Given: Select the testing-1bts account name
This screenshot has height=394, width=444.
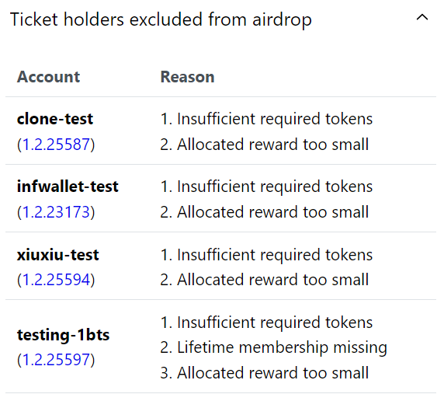Looking at the screenshot, I should coord(63,335).
